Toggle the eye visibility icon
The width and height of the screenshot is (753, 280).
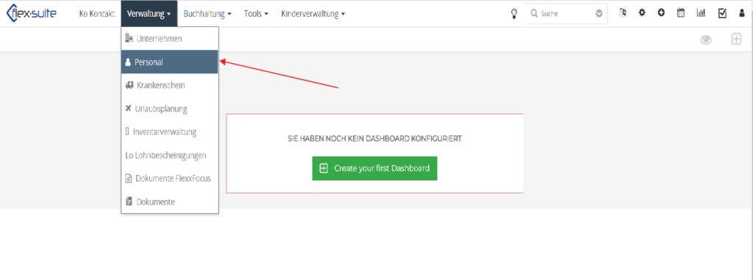[705, 40]
